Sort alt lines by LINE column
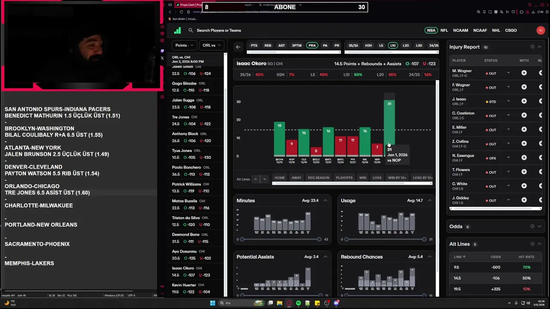The width and height of the screenshot is (550, 309). click(x=460, y=257)
